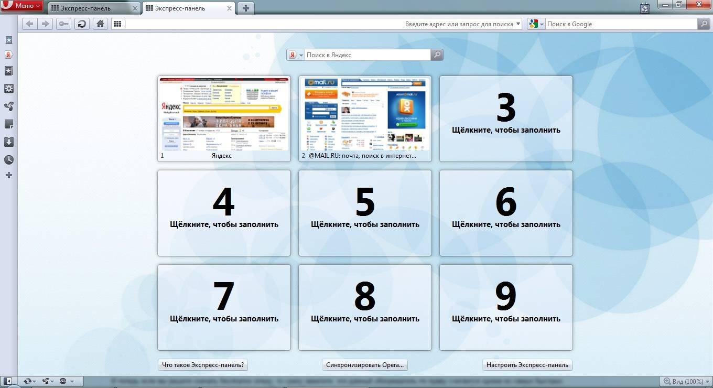Expand the Opera Link sync dropdown arrow
The height and width of the screenshot is (388, 713).
[35, 382]
